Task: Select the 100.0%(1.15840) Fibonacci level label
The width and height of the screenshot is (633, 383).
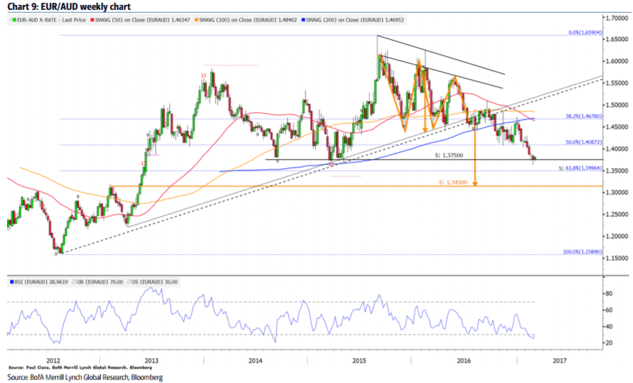Action: [x=581, y=251]
